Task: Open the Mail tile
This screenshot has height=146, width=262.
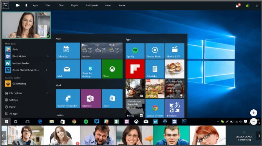Action: [68, 69]
